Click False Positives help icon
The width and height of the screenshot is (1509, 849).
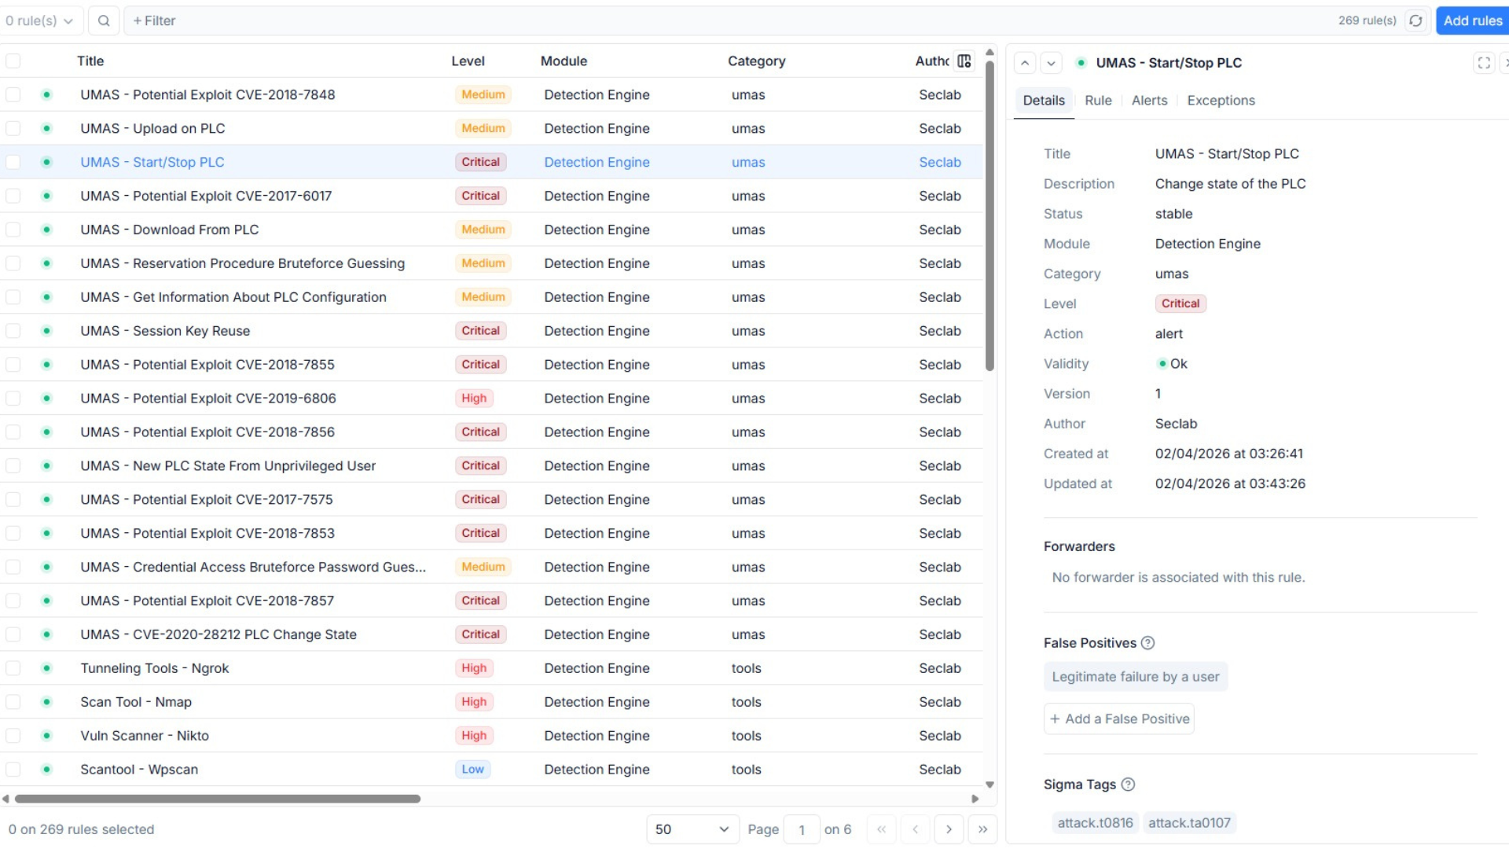click(1147, 643)
